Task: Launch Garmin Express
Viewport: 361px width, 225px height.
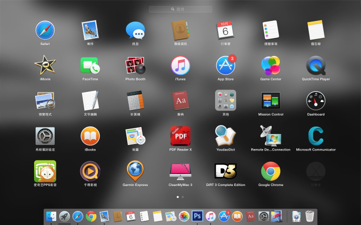Action: (135, 171)
